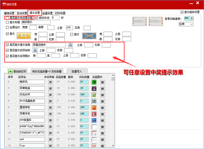Click the 背景图片1 image button

[139, 21]
